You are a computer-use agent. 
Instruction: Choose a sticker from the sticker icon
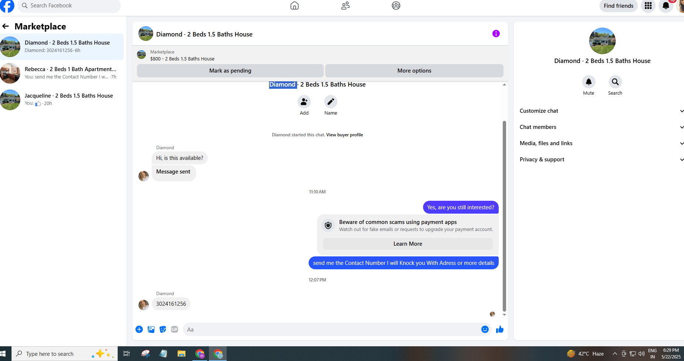pos(163,329)
